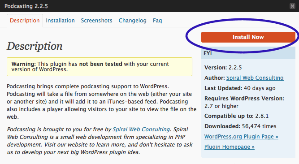Switch to the Installation tab
Viewport: 299px width, 164px height.
60,21
